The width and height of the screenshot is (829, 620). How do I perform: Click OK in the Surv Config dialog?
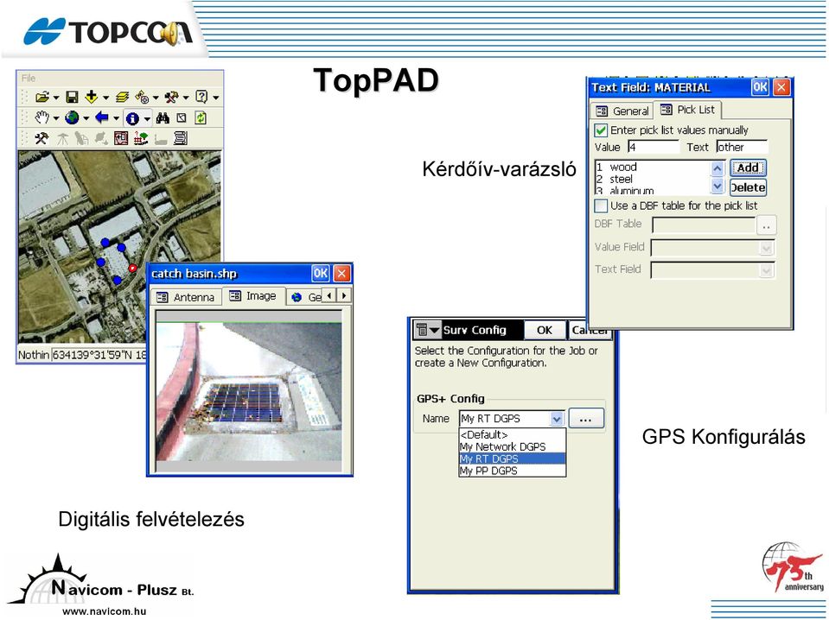point(544,331)
